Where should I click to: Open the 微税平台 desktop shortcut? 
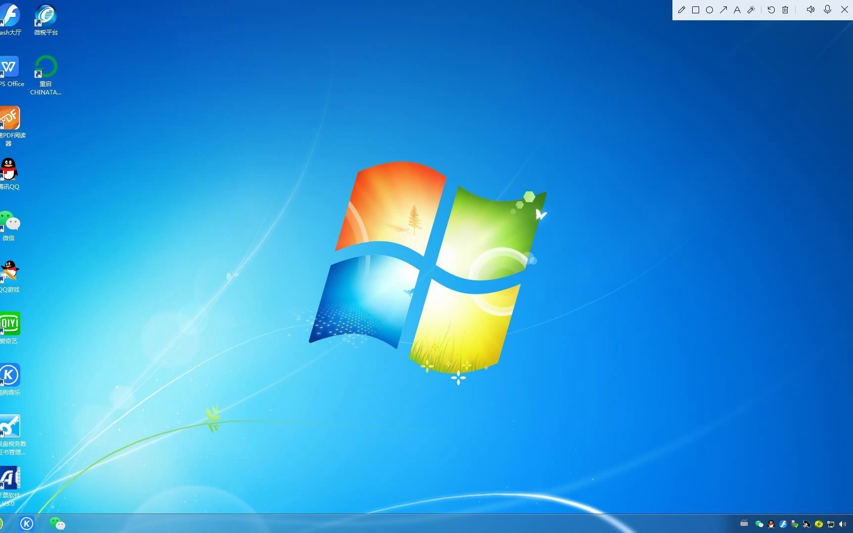[46, 20]
